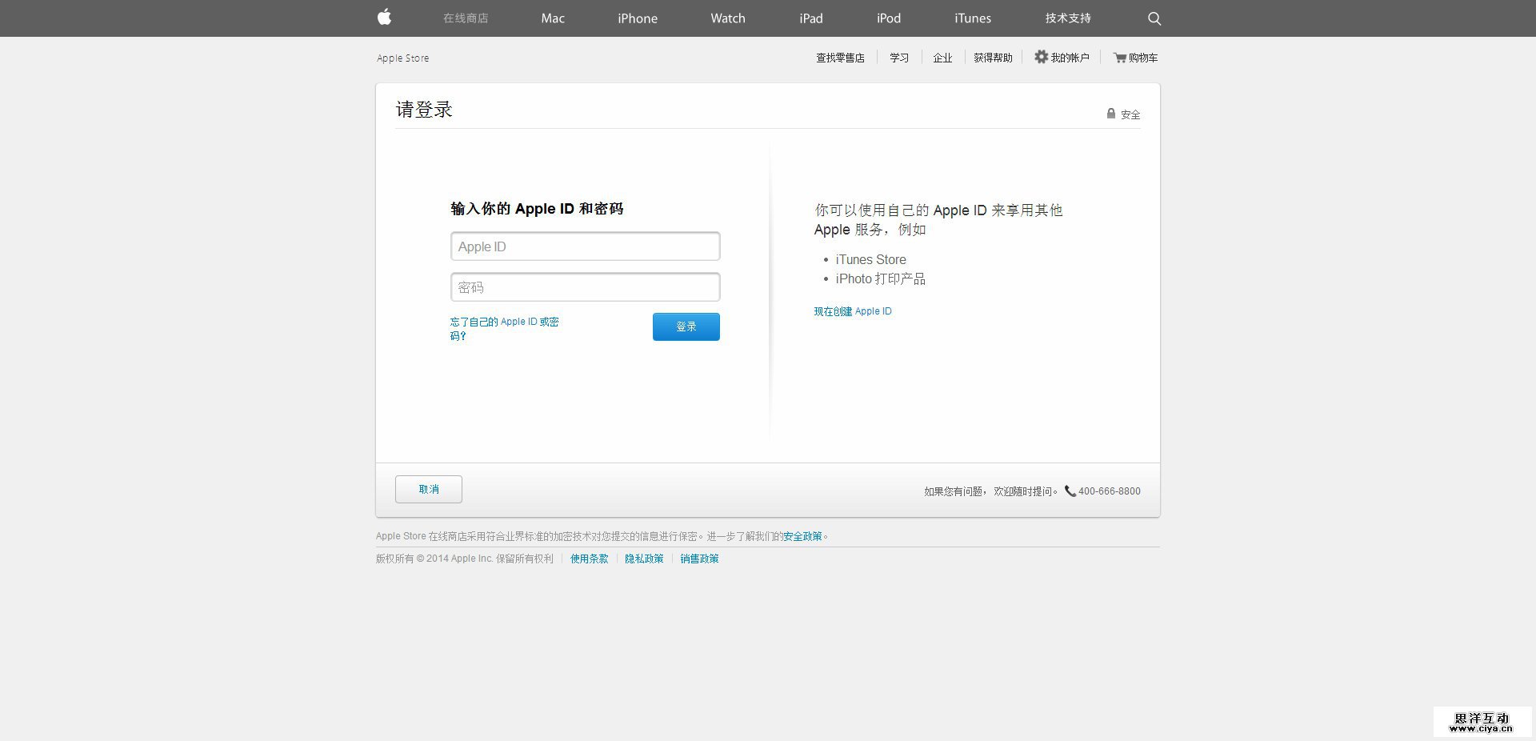Click the gear icon for 我的帐户
This screenshot has width=1536, height=741.
pos(1041,57)
